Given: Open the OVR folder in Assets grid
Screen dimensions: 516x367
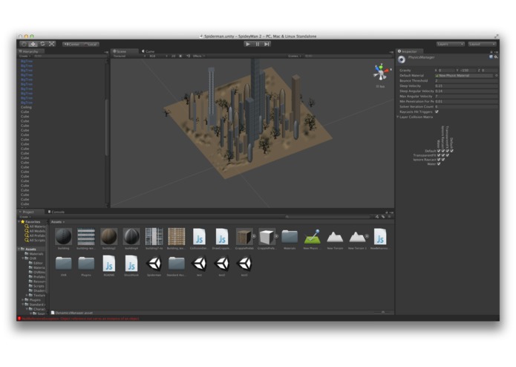Looking at the screenshot, I should coord(64,265).
